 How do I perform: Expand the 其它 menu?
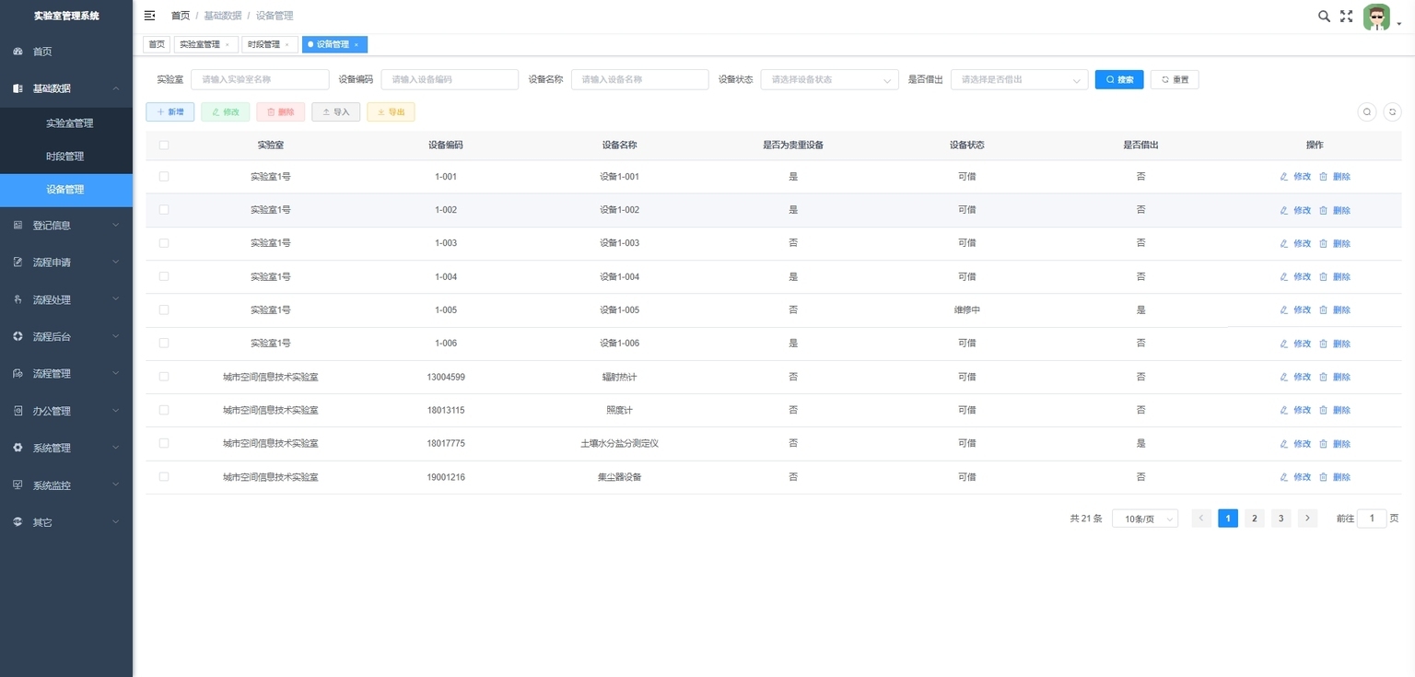(66, 522)
